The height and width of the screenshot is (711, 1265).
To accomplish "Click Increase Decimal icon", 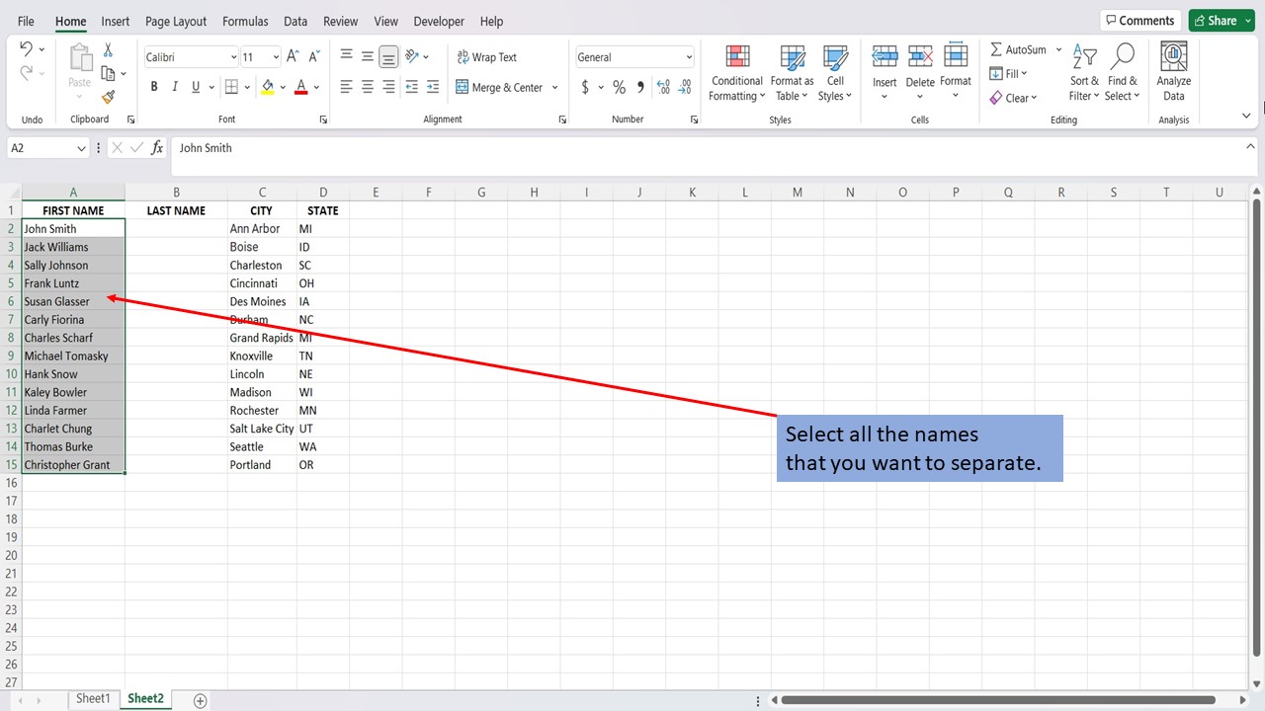I will (x=663, y=87).
